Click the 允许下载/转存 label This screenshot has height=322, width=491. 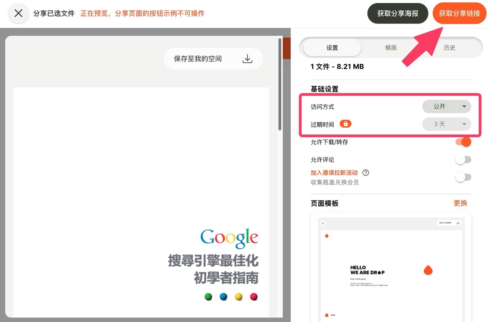330,142
